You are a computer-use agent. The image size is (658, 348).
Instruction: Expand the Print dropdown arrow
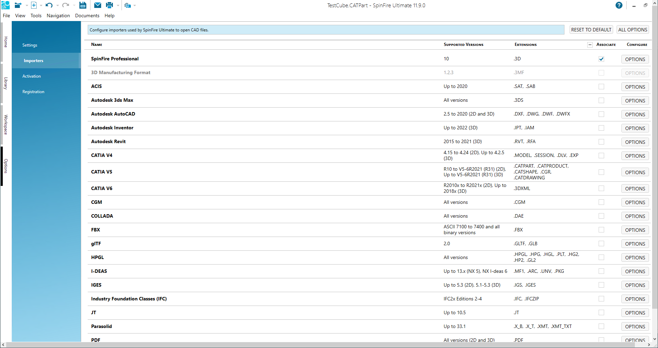(x=118, y=6)
